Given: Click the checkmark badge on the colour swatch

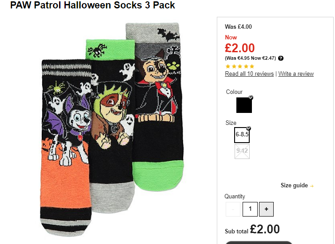Looking at the screenshot, I should (x=251, y=97).
